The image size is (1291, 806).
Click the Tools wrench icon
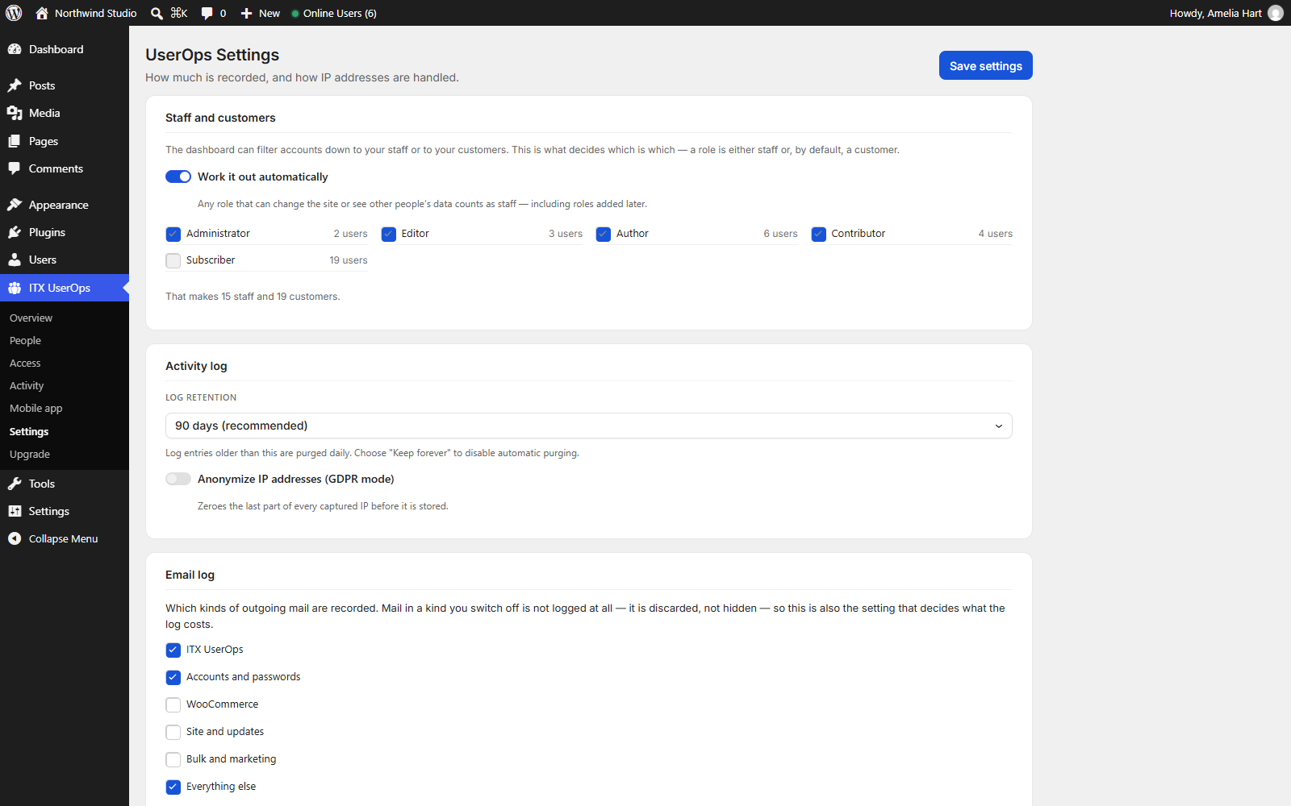15,484
